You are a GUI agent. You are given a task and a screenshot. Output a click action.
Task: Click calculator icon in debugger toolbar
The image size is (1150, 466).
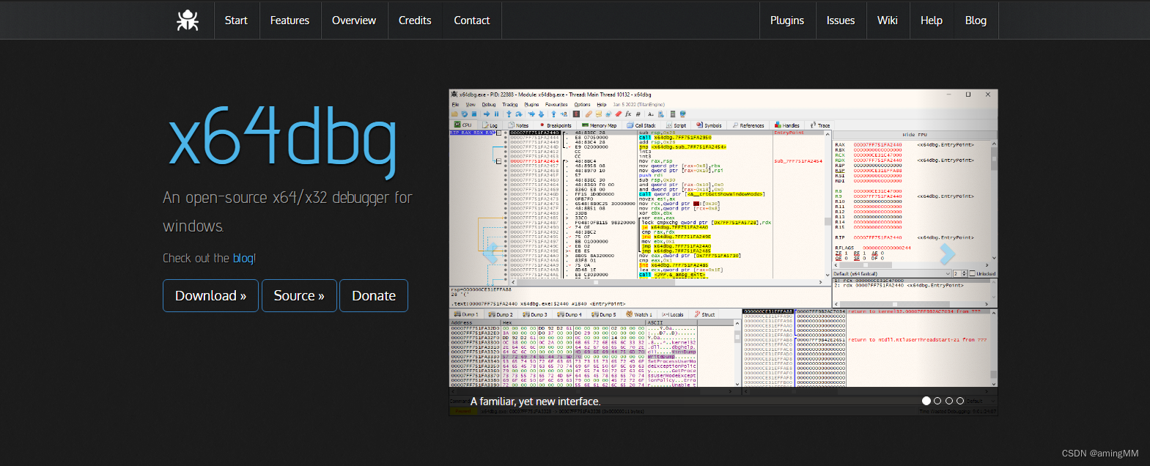point(673,114)
